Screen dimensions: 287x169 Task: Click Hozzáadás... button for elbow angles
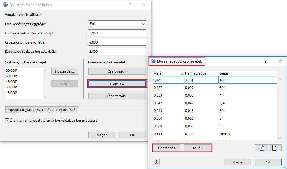point(65,71)
